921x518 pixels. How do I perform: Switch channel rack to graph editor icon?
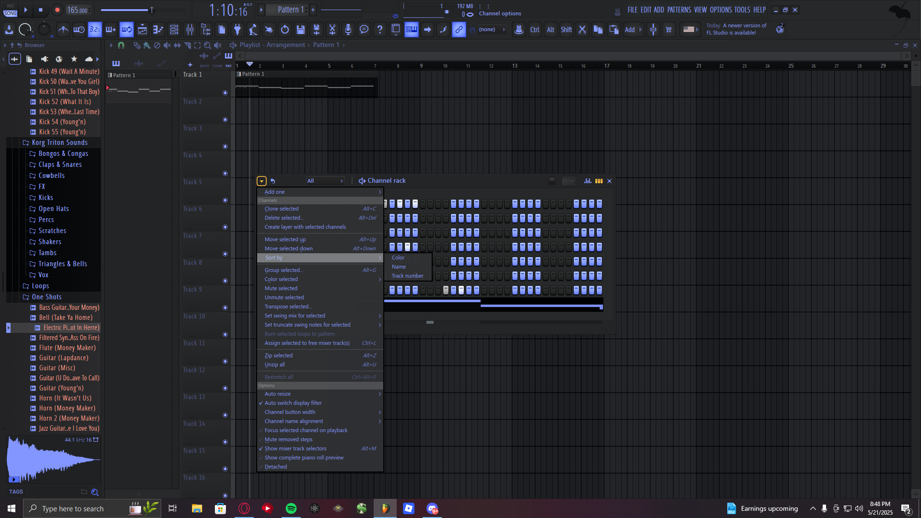point(588,181)
